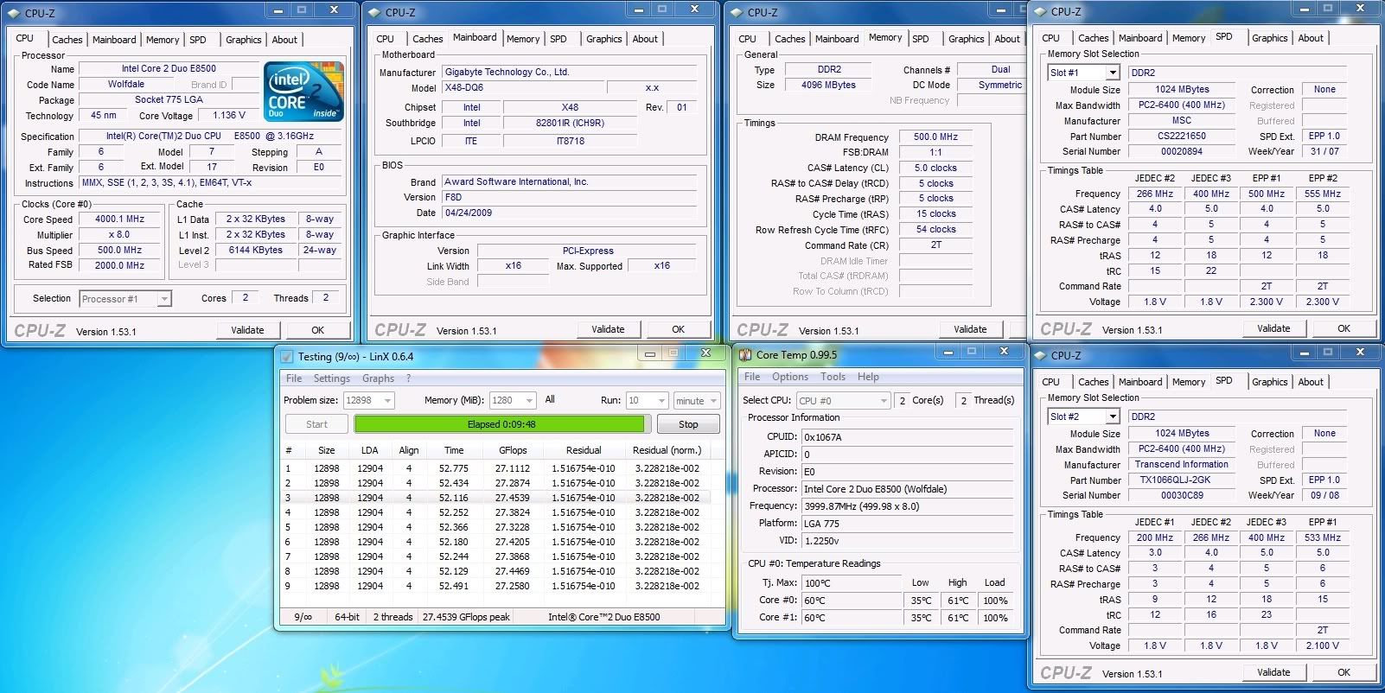Select LinX result row 9 with 52.491 time
The image size is (1385, 693).
point(497,586)
